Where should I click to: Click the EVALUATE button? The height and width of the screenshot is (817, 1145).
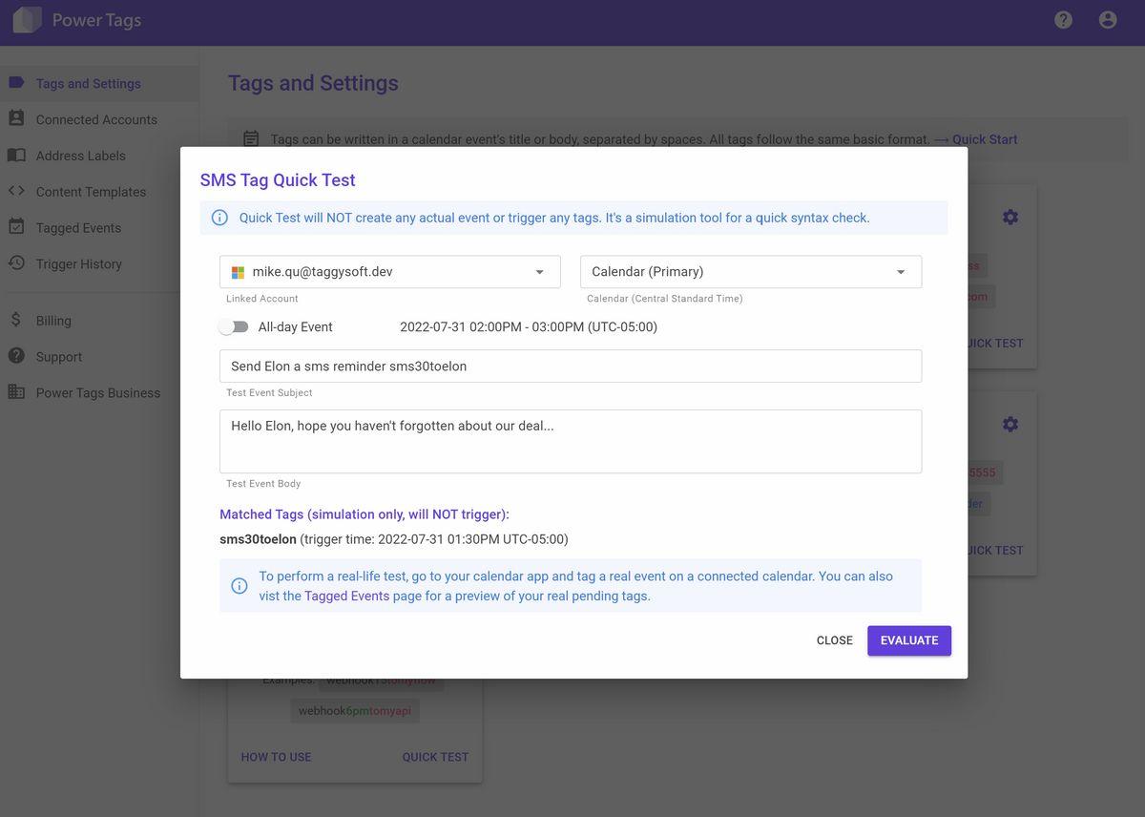[x=909, y=640]
